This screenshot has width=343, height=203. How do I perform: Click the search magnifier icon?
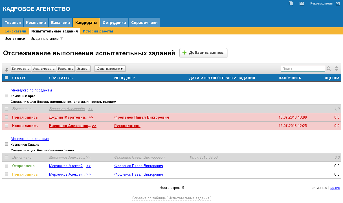329,69
